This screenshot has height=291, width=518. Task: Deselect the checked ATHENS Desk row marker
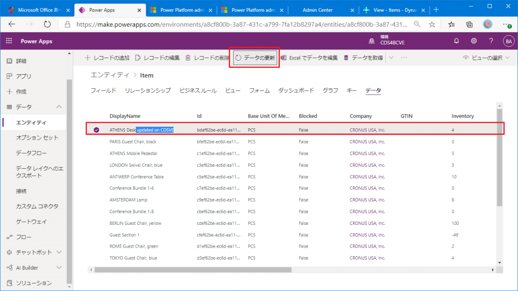(x=96, y=130)
